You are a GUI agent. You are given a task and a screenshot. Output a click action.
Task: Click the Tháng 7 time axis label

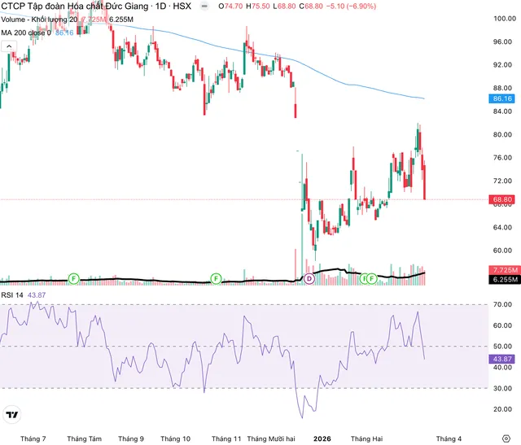point(33,438)
